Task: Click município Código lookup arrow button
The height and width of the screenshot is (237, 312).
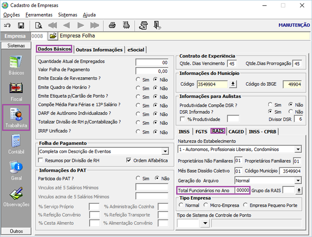Action: (x=233, y=84)
